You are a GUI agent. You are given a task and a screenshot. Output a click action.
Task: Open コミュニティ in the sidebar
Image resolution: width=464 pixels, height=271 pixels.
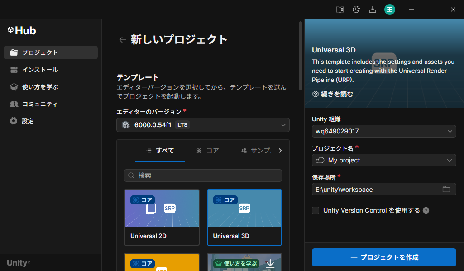51,104
